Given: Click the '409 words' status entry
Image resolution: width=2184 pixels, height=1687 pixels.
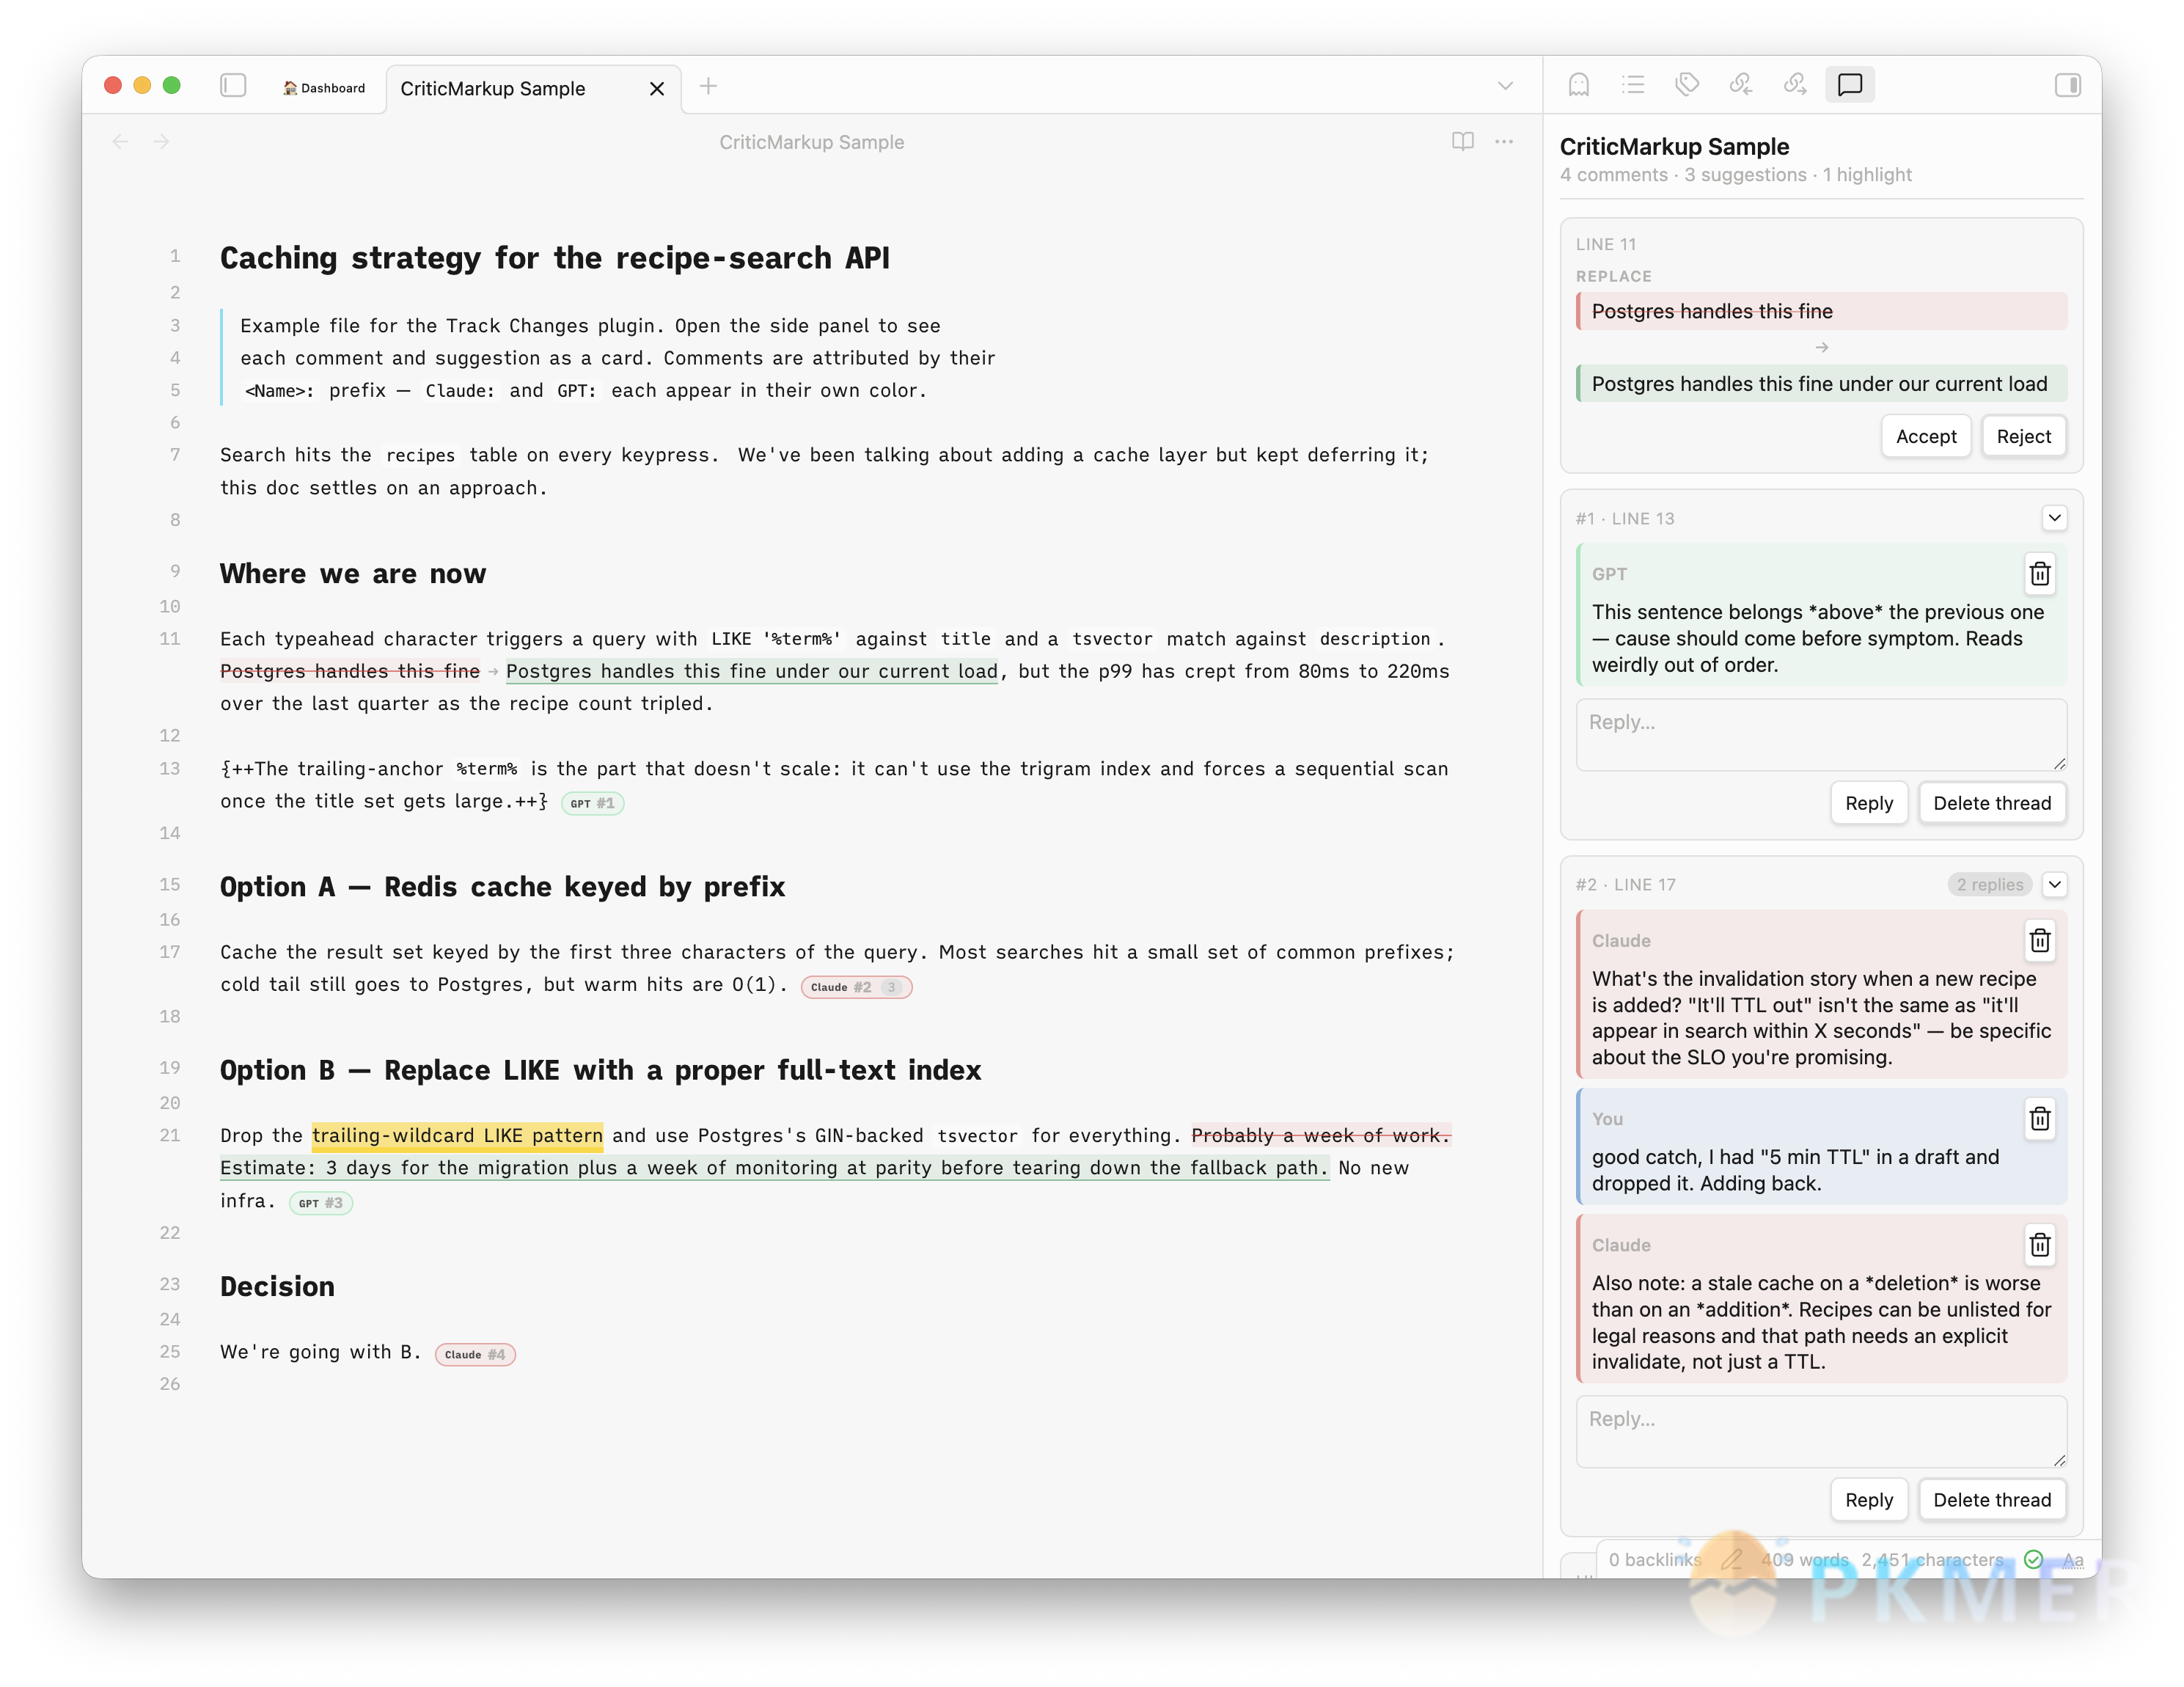Looking at the screenshot, I should pyautogui.click(x=1805, y=1560).
